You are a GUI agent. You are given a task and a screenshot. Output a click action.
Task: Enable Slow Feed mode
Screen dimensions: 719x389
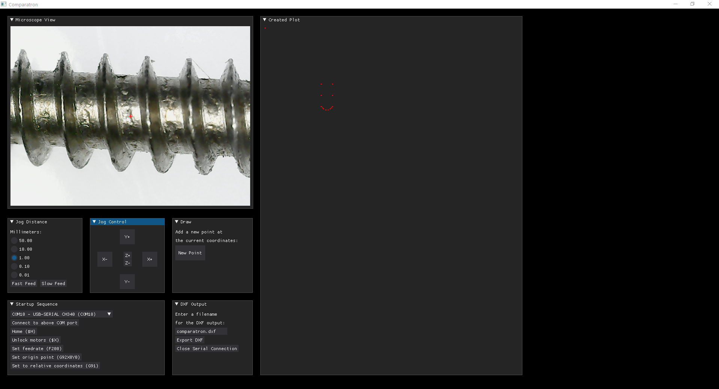[53, 284]
